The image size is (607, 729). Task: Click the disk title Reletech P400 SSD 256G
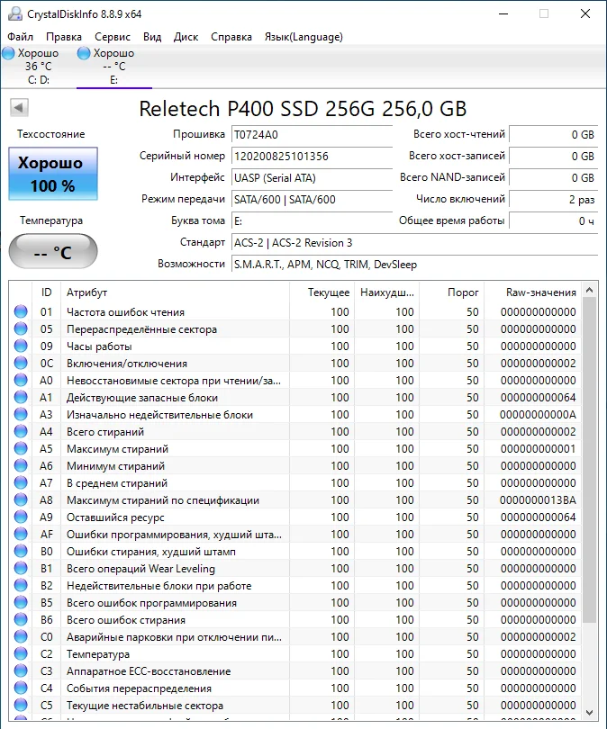(303, 109)
